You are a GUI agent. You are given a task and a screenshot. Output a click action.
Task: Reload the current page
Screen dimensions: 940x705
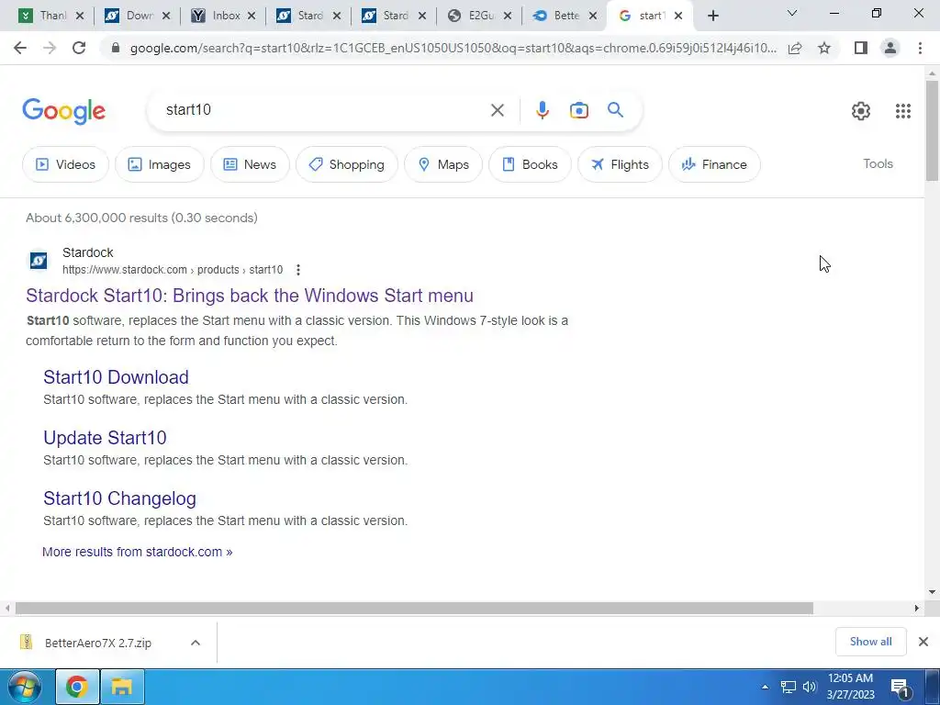coord(79,48)
